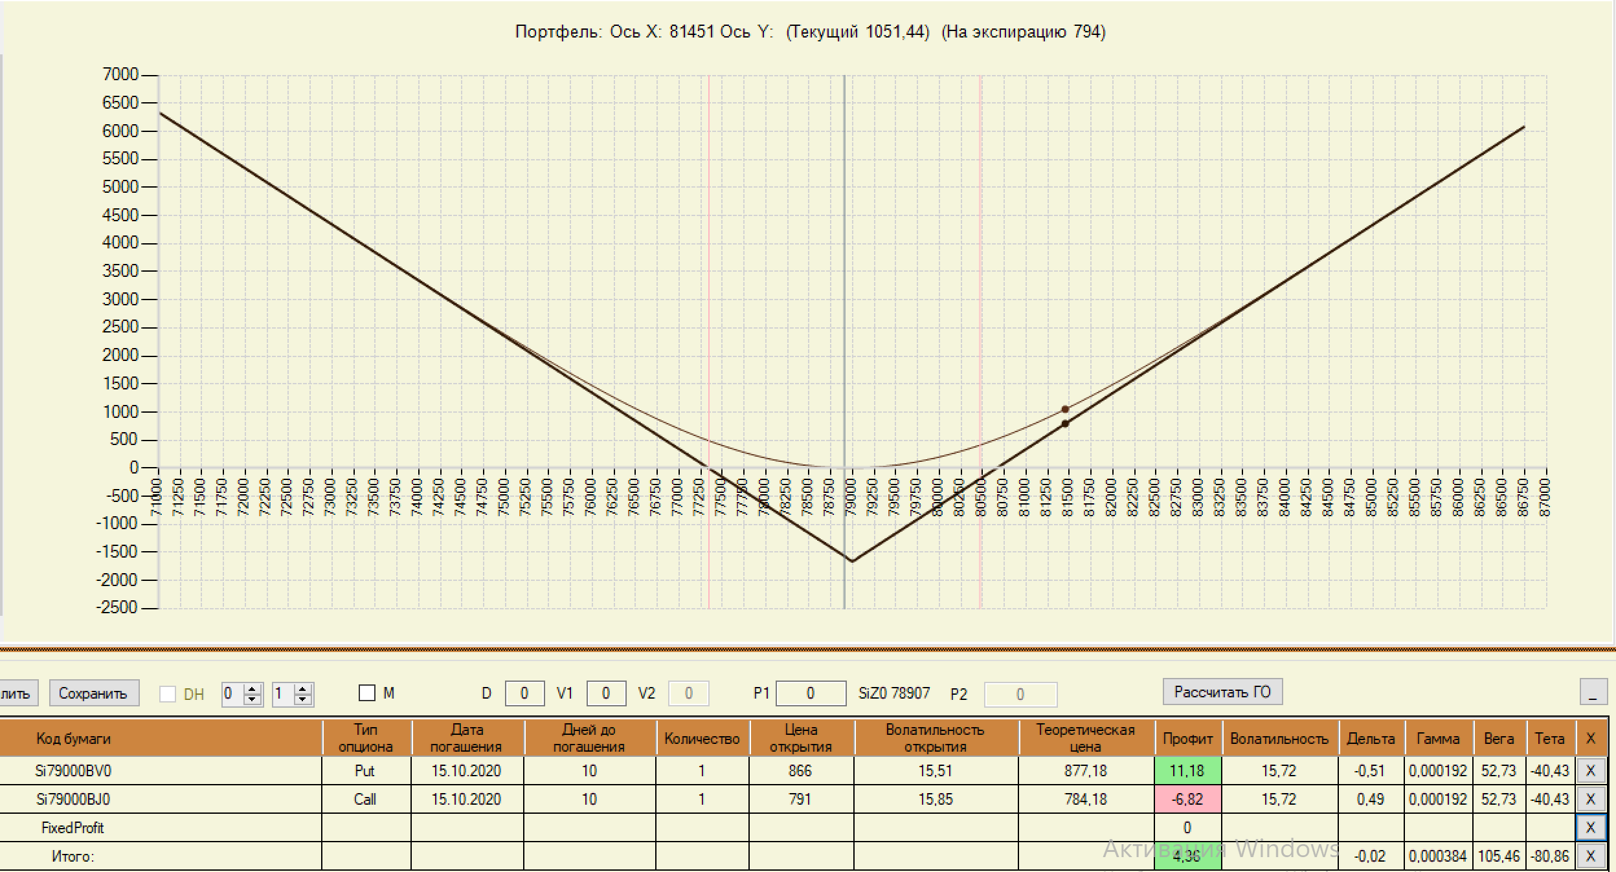Decrease the second stepper value showing 1
This screenshot has height=872, width=1616.
[x=302, y=699]
